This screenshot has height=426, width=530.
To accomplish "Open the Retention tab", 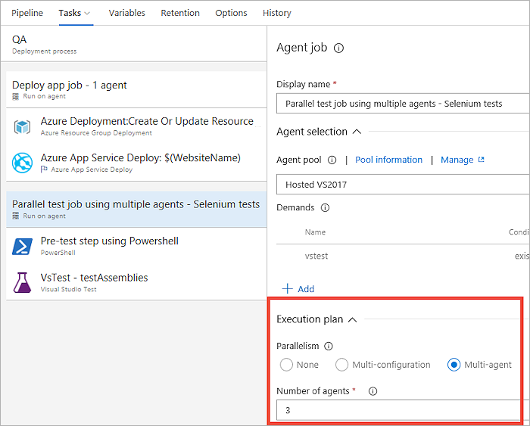I will 180,13.
